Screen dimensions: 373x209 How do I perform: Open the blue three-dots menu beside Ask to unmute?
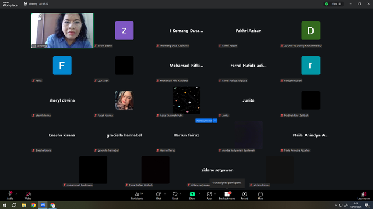215,121
